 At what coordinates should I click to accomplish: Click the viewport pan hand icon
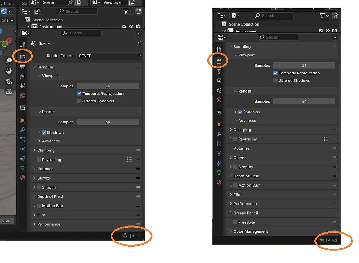coord(9,71)
